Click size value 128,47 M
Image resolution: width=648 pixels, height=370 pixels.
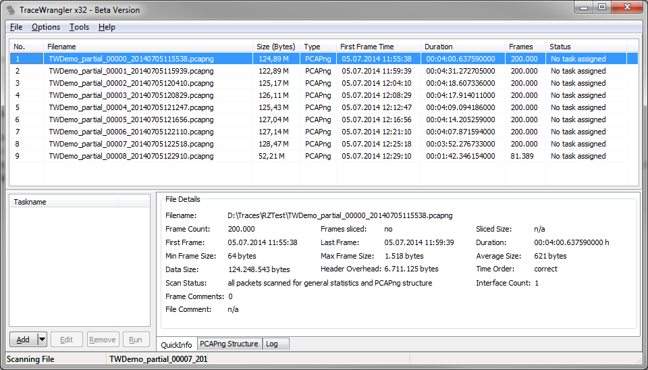[x=273, y=144]
